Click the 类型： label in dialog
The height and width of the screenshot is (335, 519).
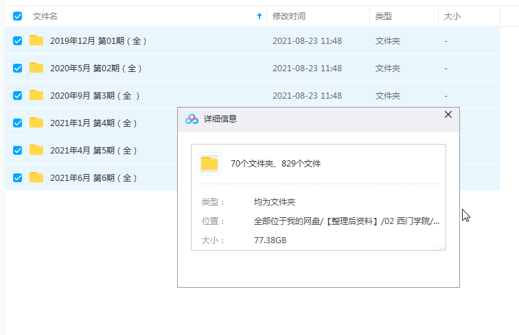pos(213,202)
